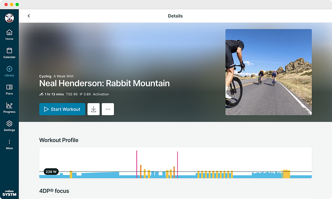
Task: Click the 238 W power label
Action: click(51, 171)
